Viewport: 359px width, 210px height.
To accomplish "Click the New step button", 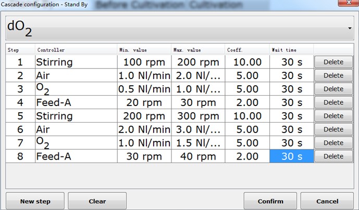I will click(x=34, y=201).
